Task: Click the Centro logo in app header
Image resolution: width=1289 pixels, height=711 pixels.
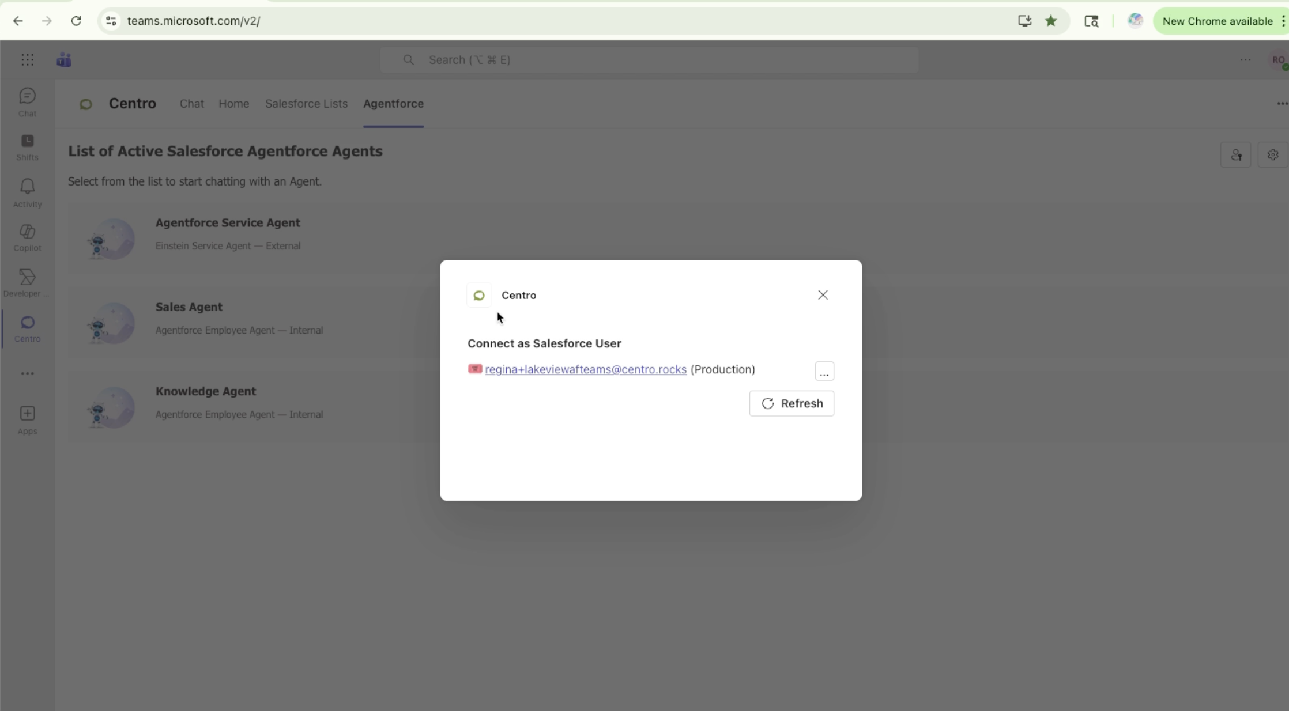Action: (86, 104)
